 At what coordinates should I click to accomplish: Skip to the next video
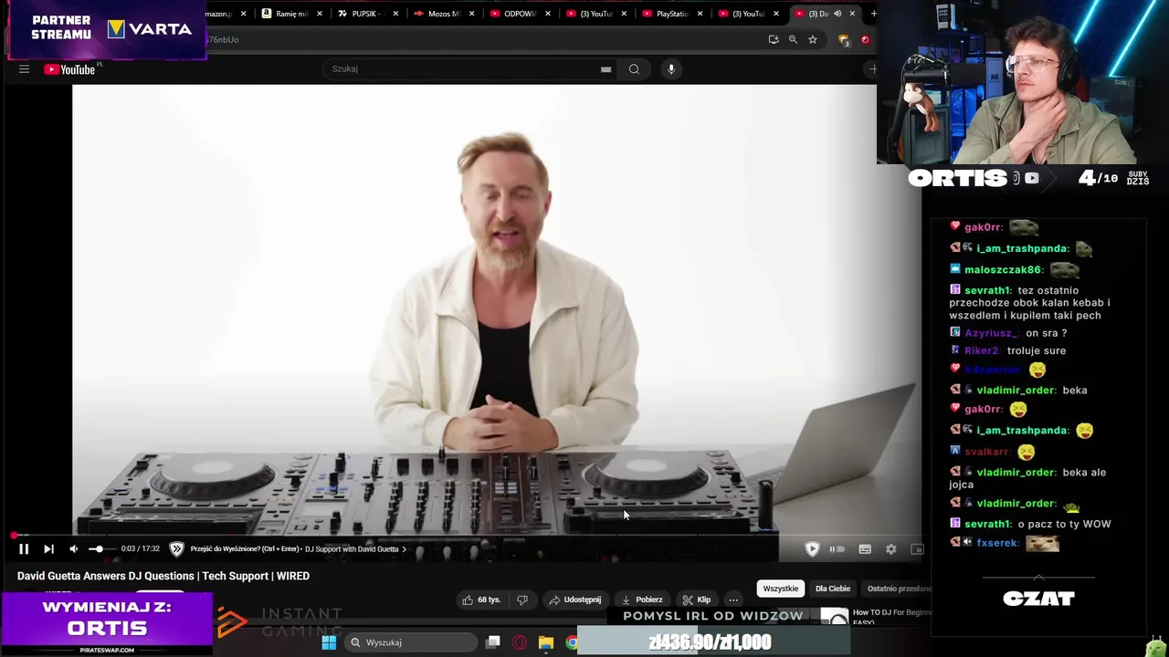point(48,548)
